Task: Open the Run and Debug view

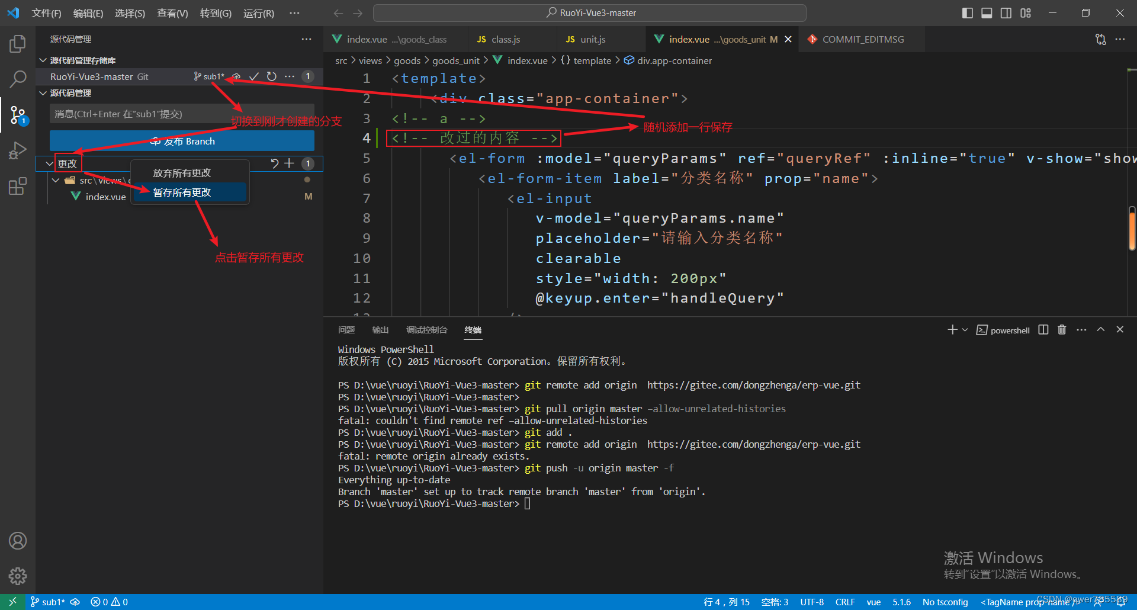Action: pos(18,150)
